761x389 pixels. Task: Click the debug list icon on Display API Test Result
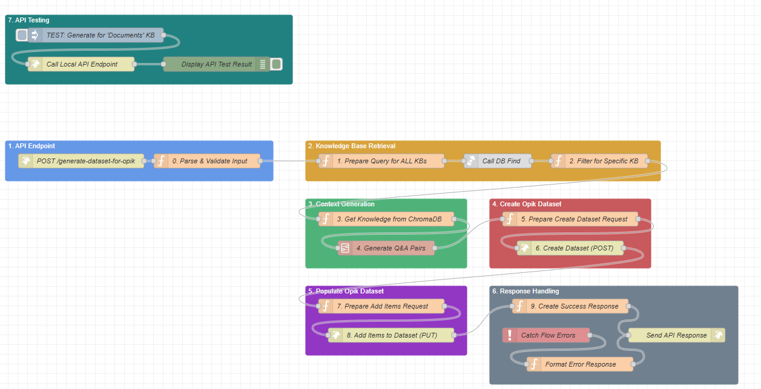click(263, 64)
